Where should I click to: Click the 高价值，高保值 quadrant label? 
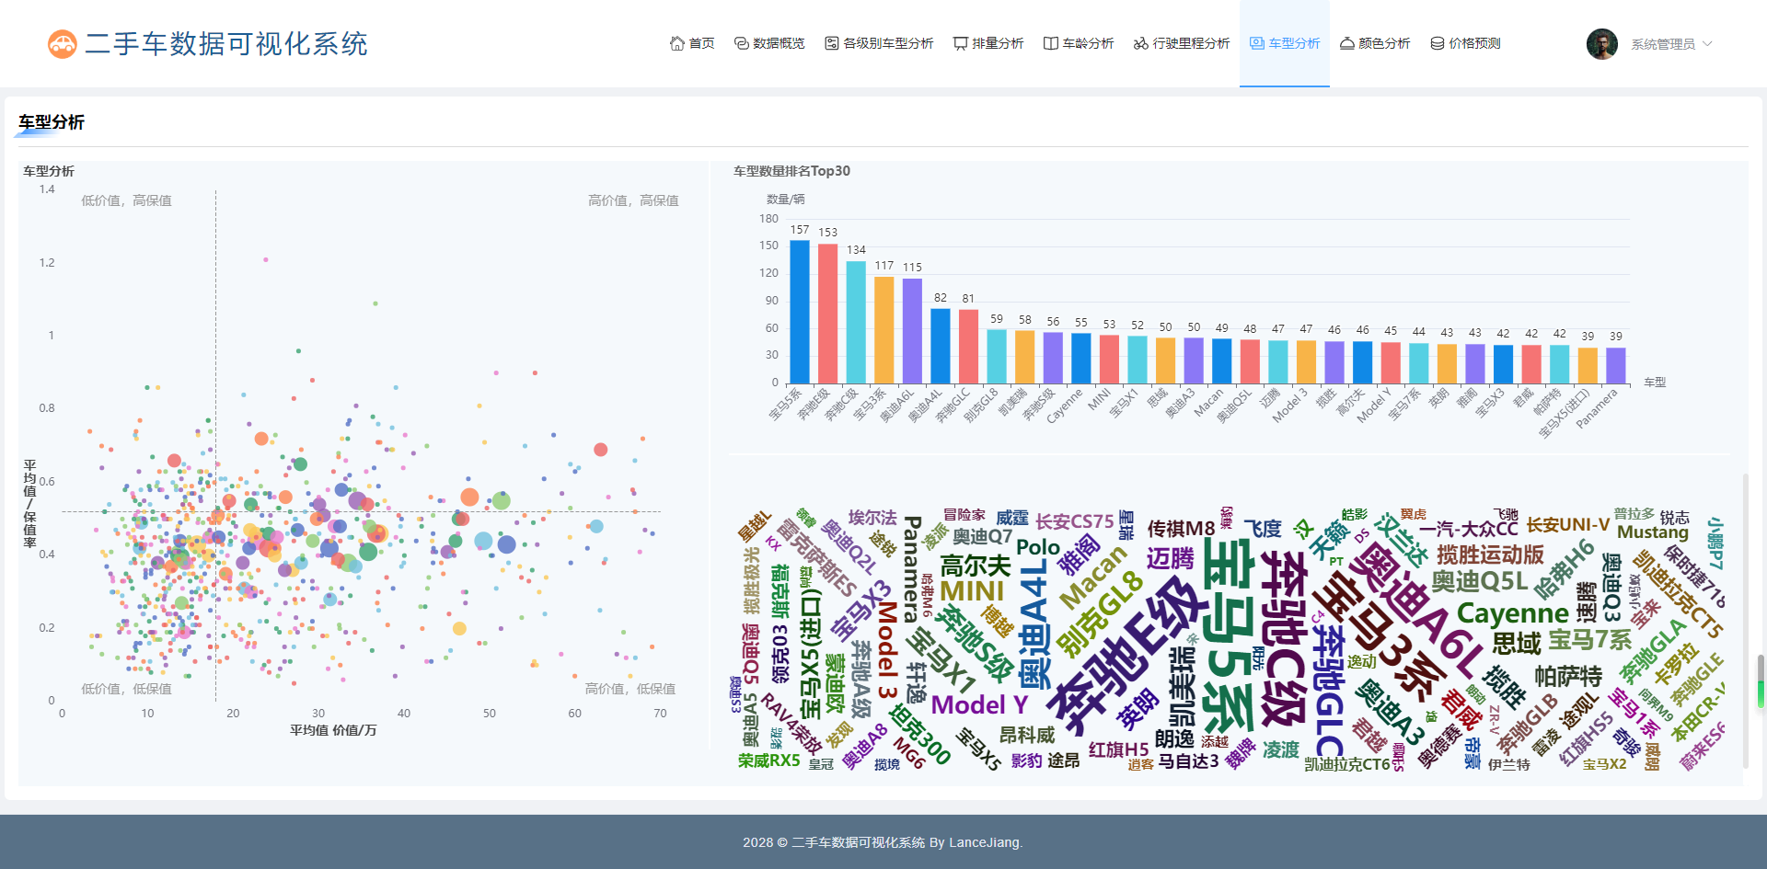633,200
